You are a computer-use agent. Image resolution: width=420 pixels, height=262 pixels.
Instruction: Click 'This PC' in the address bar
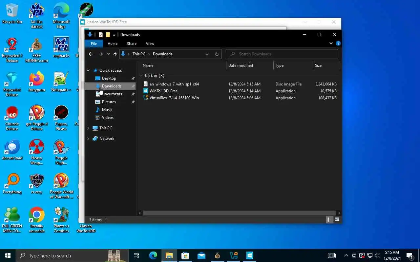139,54
